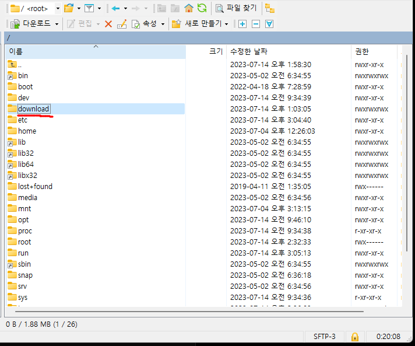
Task: Click the forward navigation arrow
Action: coord(135,9)
